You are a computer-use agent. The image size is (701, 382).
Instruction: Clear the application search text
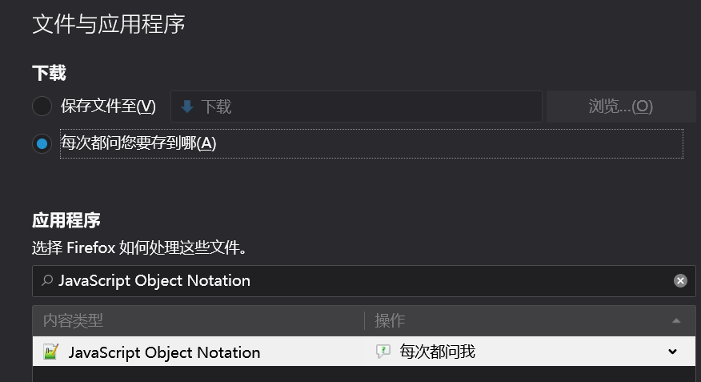point(680,280)
